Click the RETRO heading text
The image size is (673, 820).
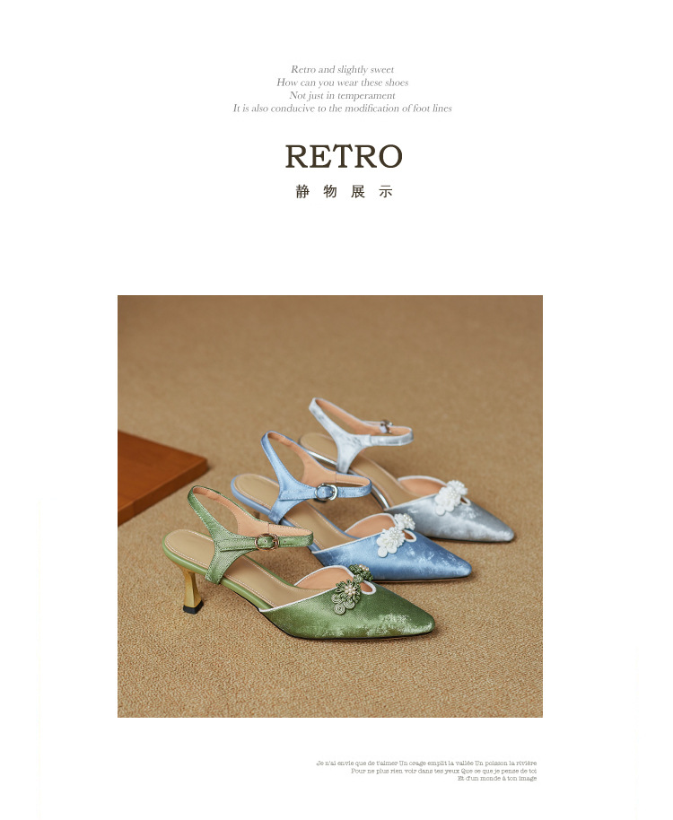tap(344, 156)
